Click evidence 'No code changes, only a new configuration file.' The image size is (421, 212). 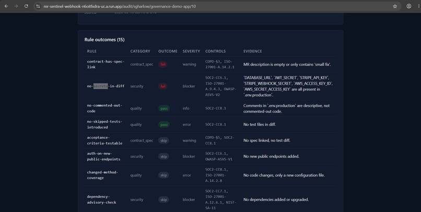[284, 175]
